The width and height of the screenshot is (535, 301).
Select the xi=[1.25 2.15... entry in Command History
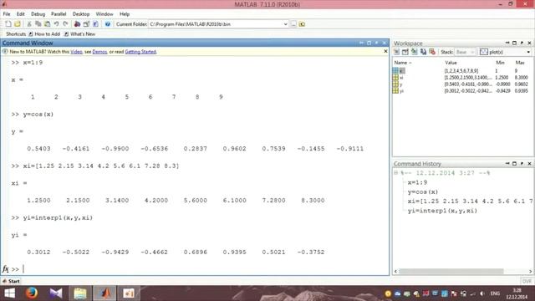470,202
